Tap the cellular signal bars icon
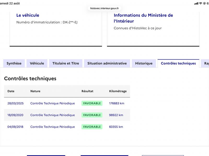 196,3
